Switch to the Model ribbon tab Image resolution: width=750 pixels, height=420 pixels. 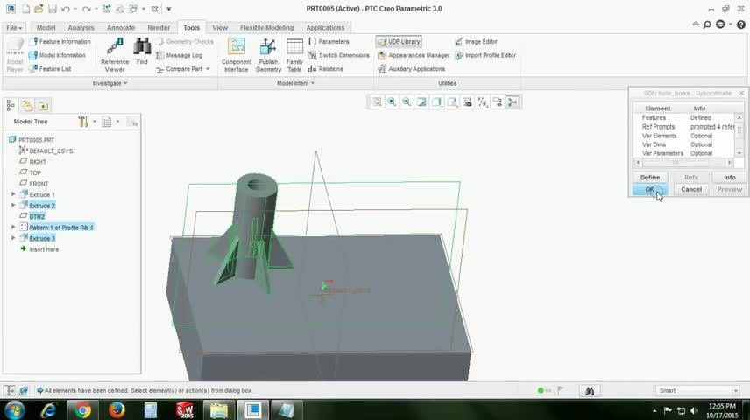pyautogui.click(x=46, y=28)
